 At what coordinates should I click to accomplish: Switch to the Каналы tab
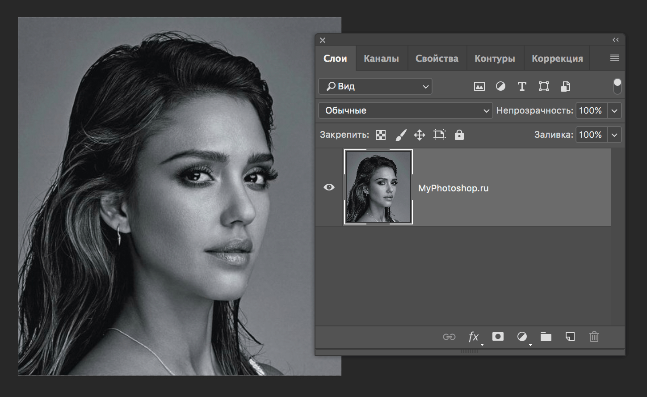coord(381,58)
